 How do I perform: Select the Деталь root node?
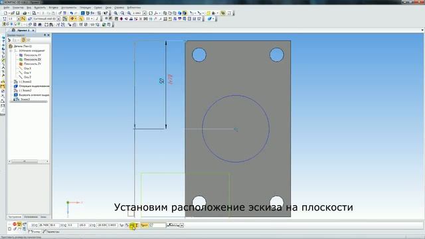(x=23, y=46)
